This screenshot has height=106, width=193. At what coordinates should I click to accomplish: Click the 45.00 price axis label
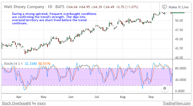(x=179, y=39)
